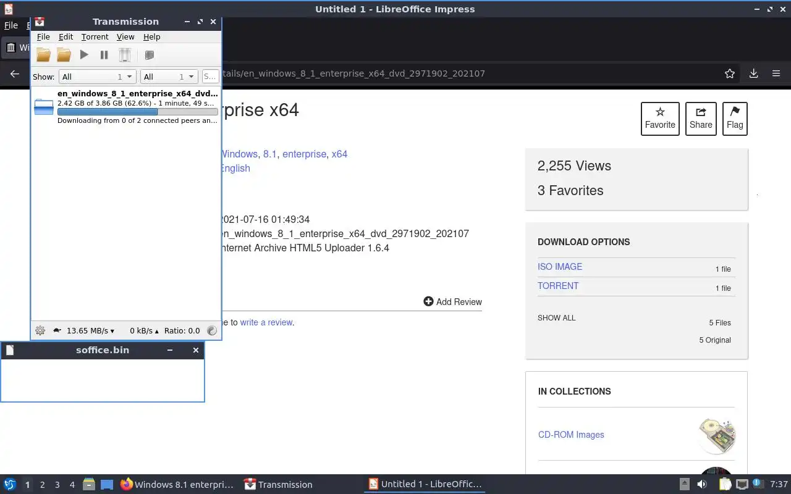Follow the 'write a review' link
Screen dimensions: 791x494
[x=266, y=322]
